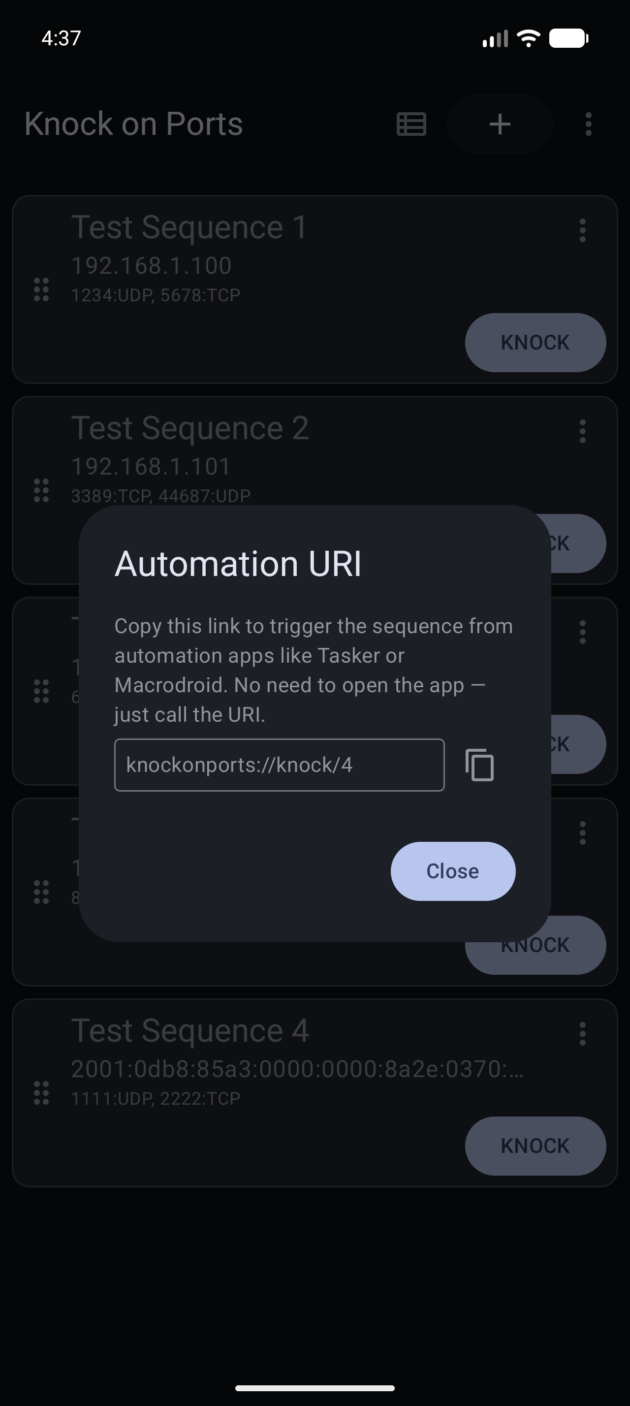The image size is (630, 1406).
Task: Open Test Sequence 4 more options menu
Action: click(583, 1034)
